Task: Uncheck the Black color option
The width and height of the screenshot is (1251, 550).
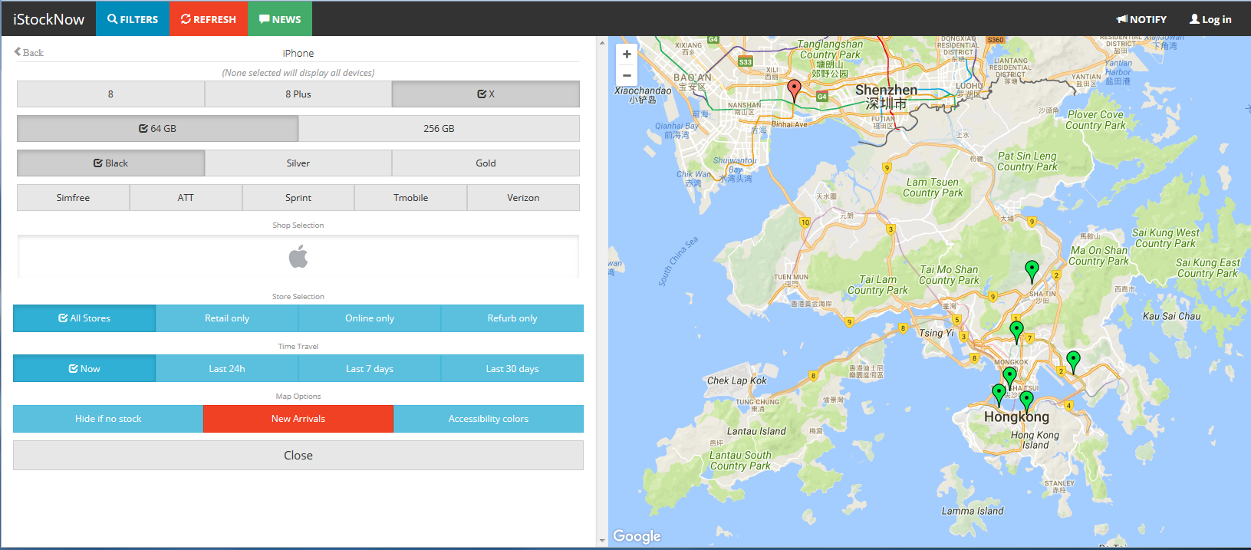Action: [110, 163]
